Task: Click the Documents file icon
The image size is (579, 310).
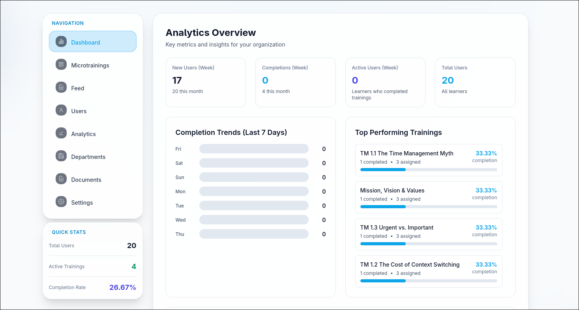Action: pos(61,179)
